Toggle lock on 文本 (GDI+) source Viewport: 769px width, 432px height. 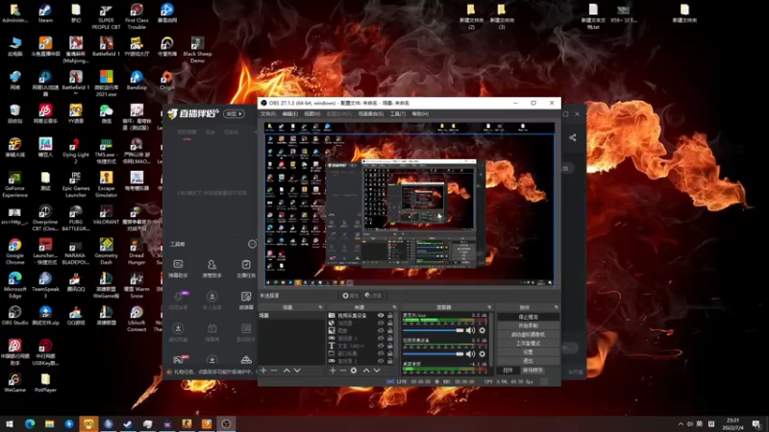390,346
